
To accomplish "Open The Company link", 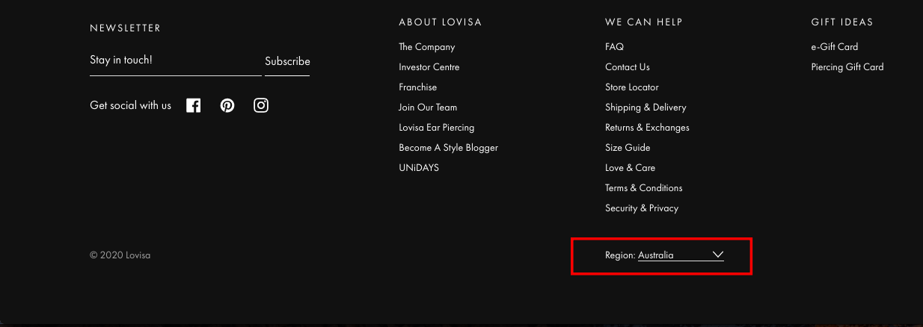I will 426,47.
